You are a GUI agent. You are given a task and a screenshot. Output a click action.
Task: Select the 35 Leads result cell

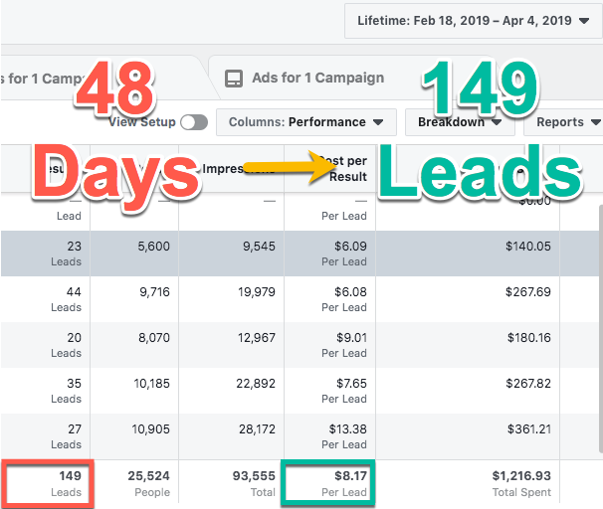coord(46,391)
